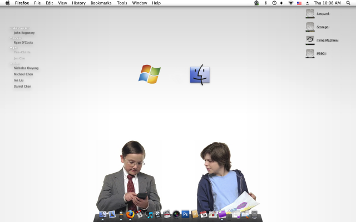Open Spotlight search magnifier
This screenshot has height=222, width=356.
click(x=348, y=3)
